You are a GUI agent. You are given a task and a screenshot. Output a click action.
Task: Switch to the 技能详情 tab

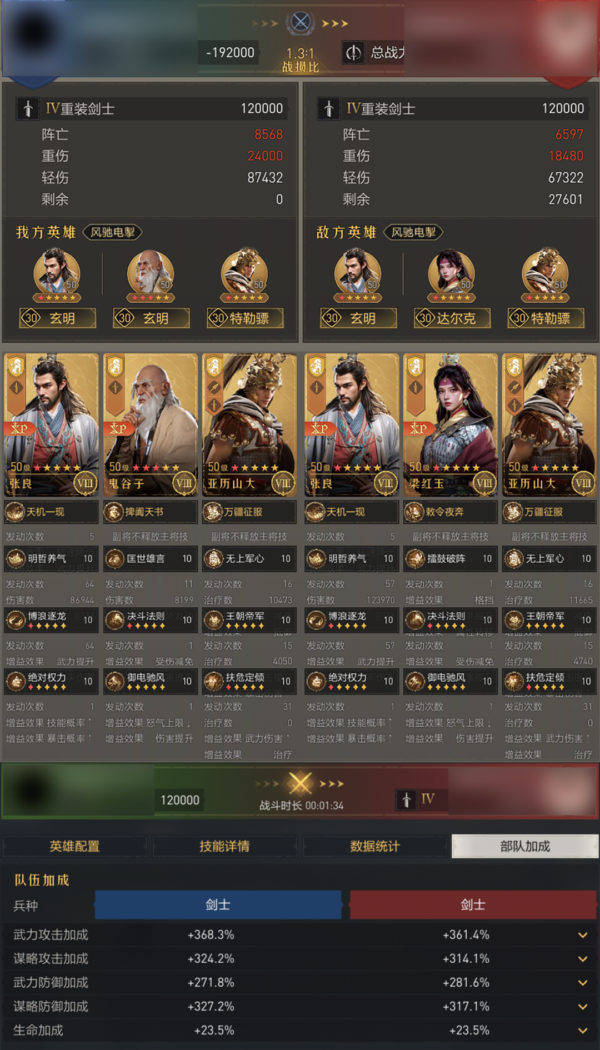click(224, 846)
